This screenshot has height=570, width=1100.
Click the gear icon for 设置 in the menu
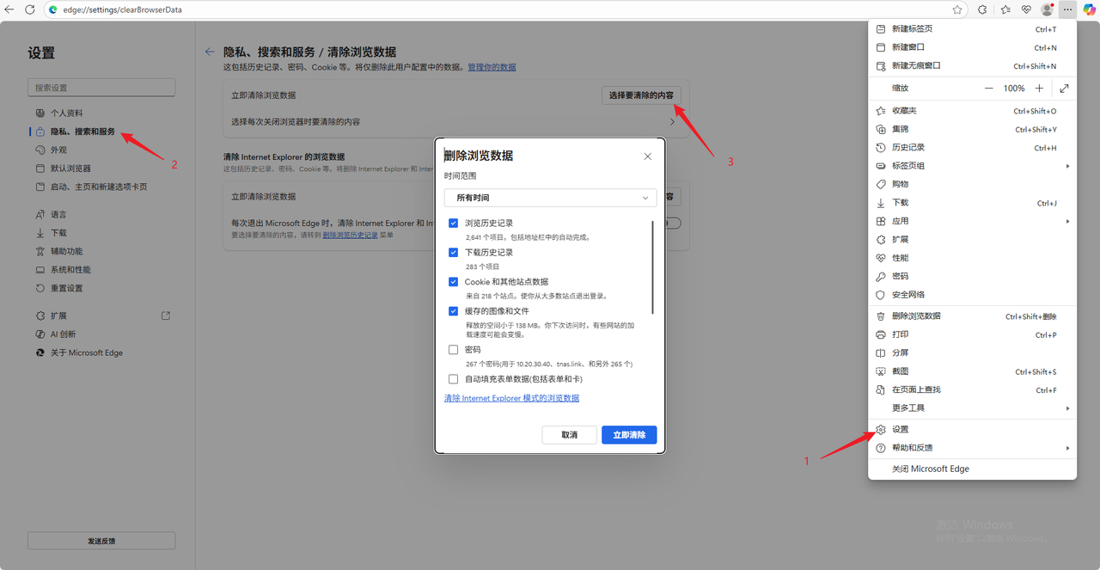pos(880,429)
